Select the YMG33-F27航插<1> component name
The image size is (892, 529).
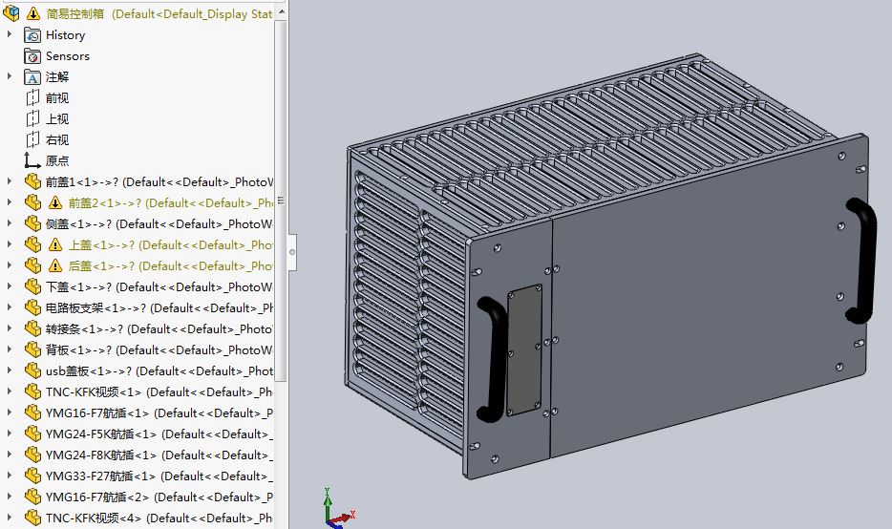[100, 476]
